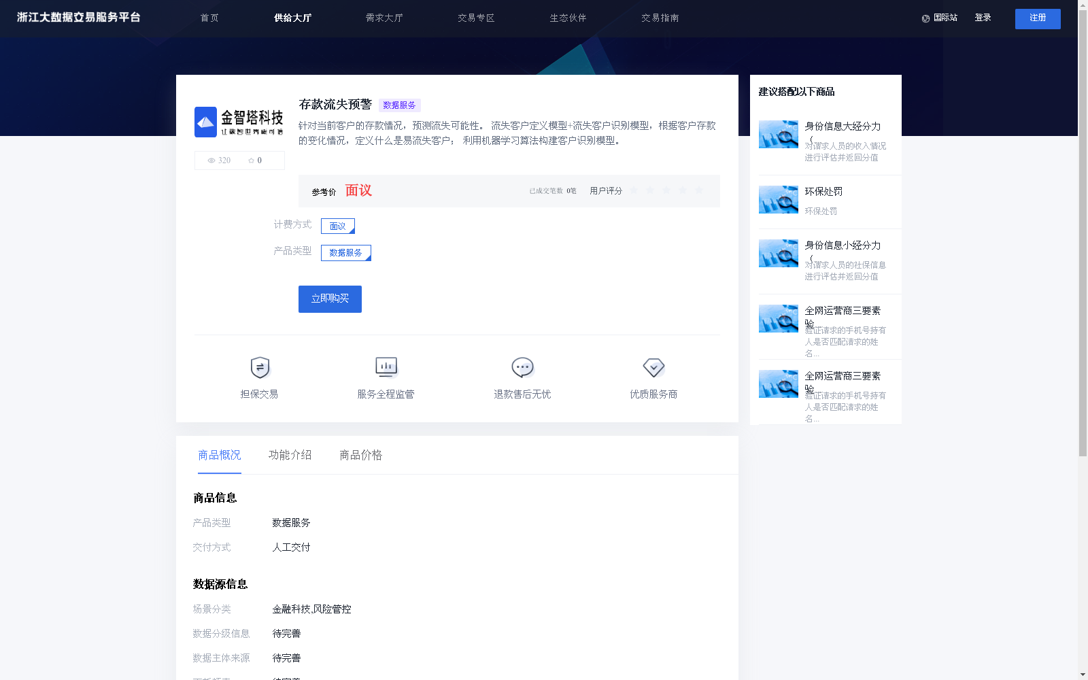Open the 身份信息大经分力 product title
This screenshot has width=1088, height=680.
[x=843, y=126]
